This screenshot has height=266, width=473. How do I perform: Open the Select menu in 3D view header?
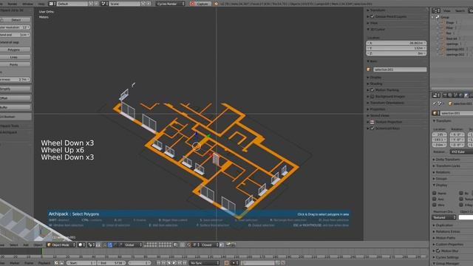click(x=14, y=245)
